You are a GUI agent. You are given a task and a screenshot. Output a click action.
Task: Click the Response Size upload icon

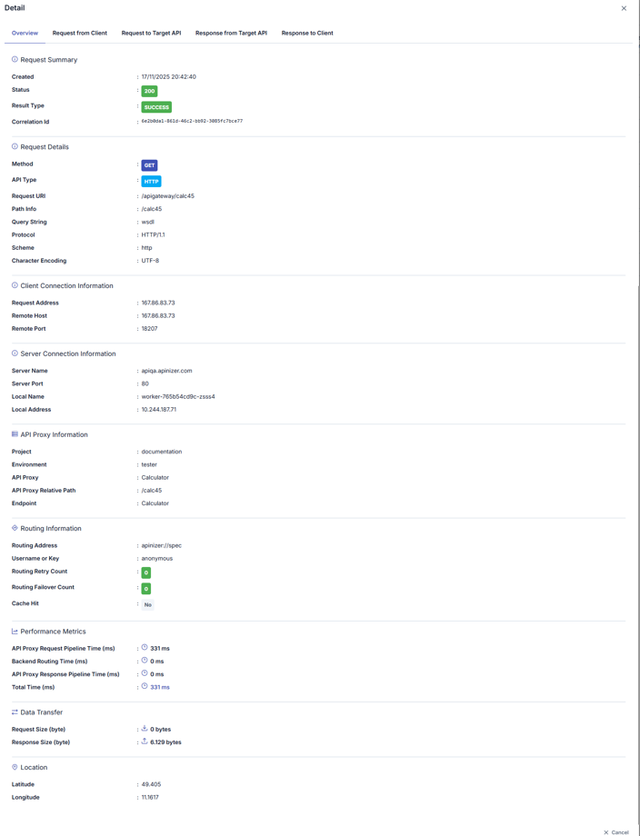coord(145,741)
